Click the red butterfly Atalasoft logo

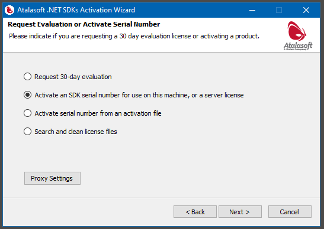tap(297, 31)
